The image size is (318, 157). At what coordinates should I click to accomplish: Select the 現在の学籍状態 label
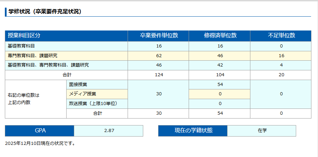(193, 131)
